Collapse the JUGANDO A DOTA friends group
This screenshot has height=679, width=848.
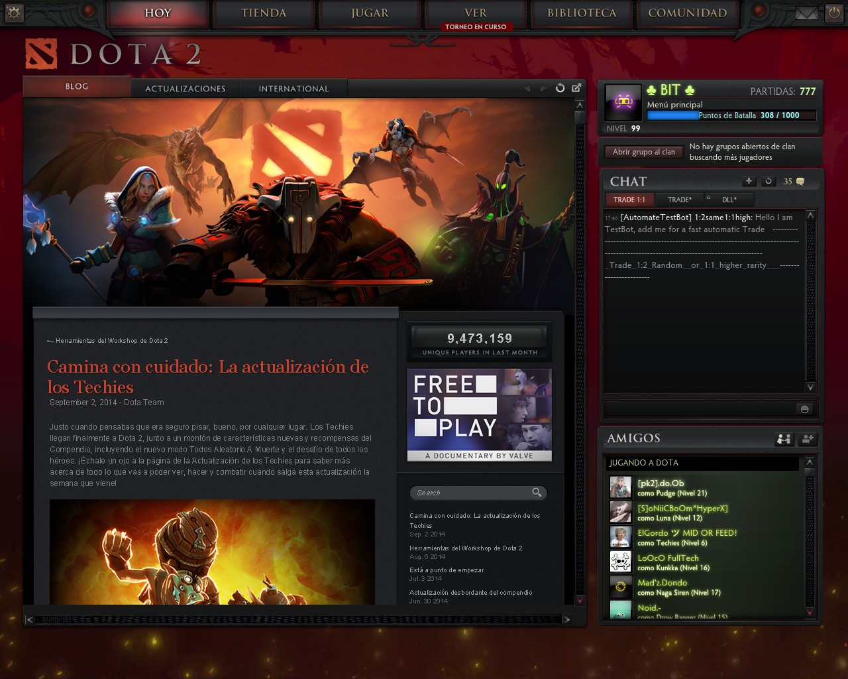(702, 463)
